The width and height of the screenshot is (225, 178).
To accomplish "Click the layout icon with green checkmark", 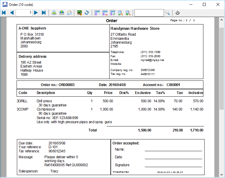I will click(x=112, y=13).
